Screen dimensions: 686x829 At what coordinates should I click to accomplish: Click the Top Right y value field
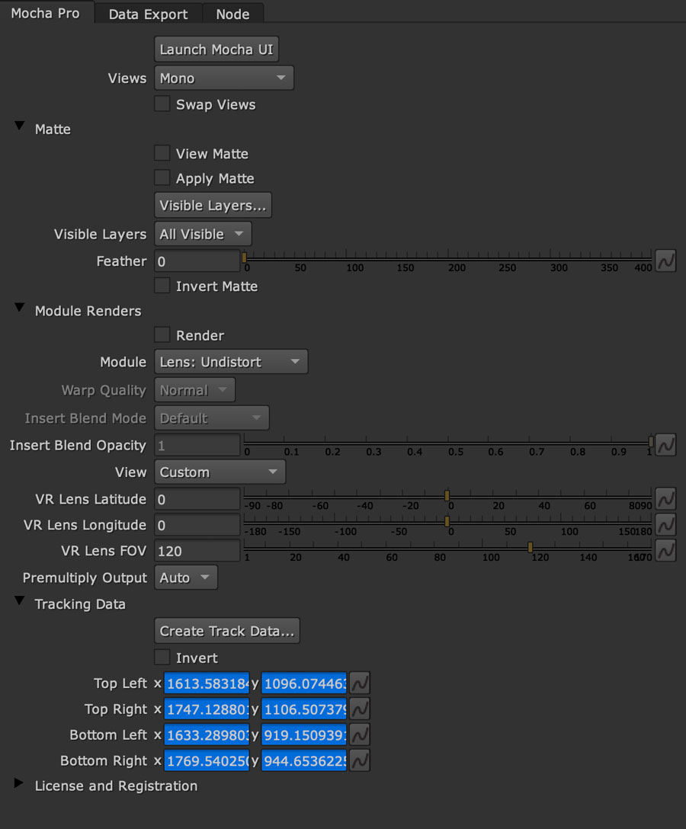point(304,709)
